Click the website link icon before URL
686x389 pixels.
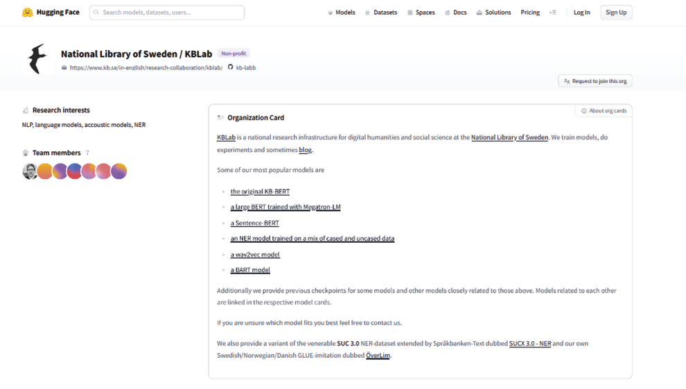(x=64, y=68)
